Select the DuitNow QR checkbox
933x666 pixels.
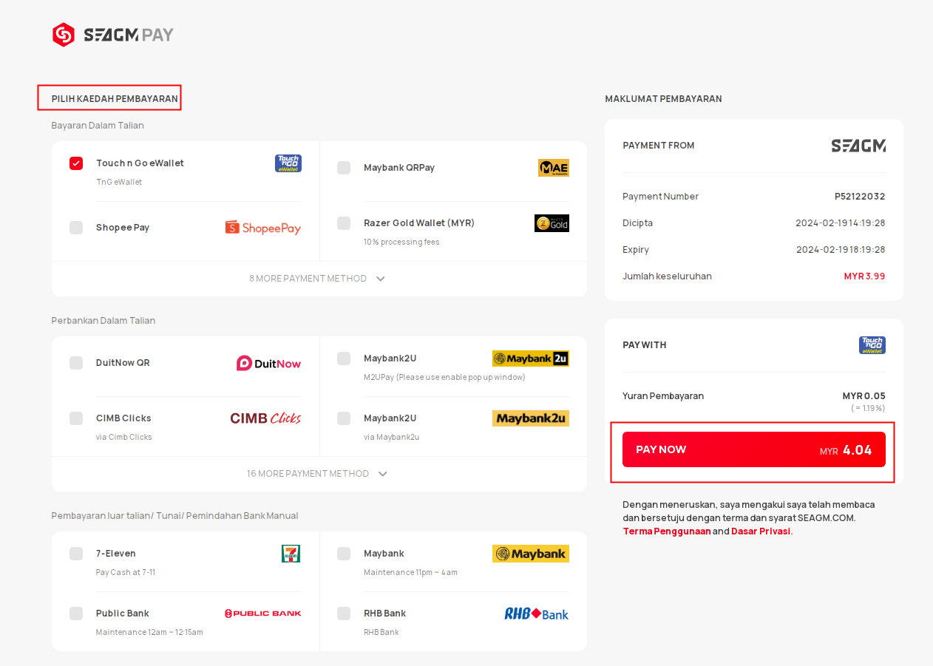click(76, 363)
